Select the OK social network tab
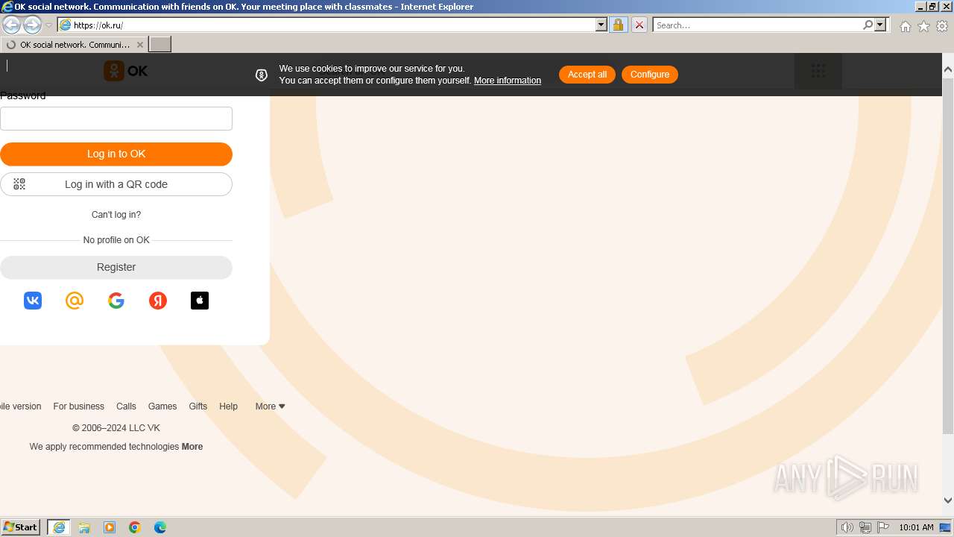954x537 pixels. click(x=75, y=45)
